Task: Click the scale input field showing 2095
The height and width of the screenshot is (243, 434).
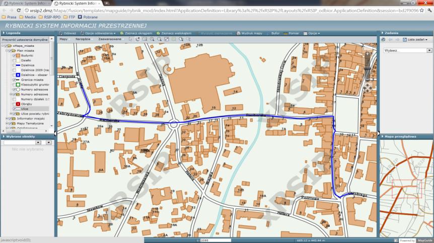Action: 215,240
